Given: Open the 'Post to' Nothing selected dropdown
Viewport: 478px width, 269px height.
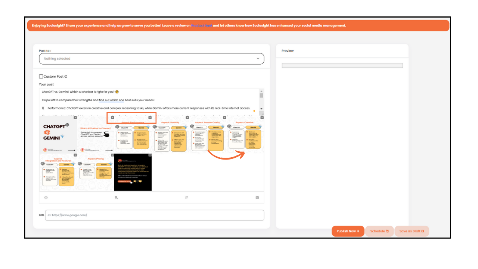Looking at the screenshot, I should (152, 59).
